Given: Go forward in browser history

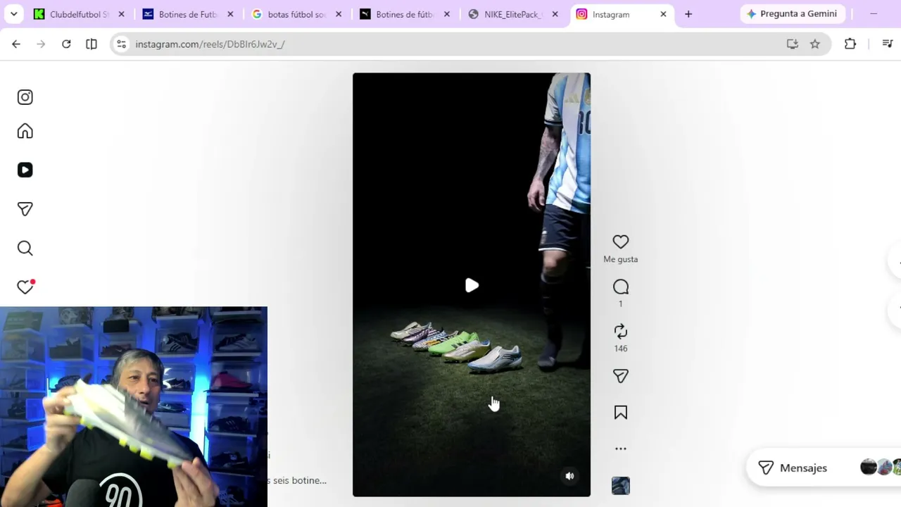Looking at the screenshot, I should [x=41, y=44].
